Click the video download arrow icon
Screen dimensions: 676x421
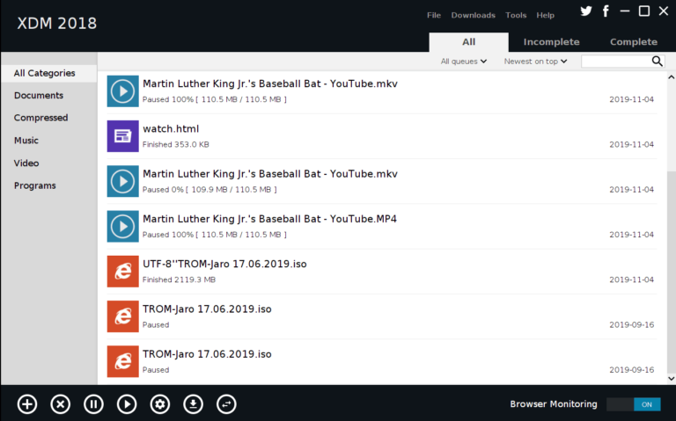(193, 404)
